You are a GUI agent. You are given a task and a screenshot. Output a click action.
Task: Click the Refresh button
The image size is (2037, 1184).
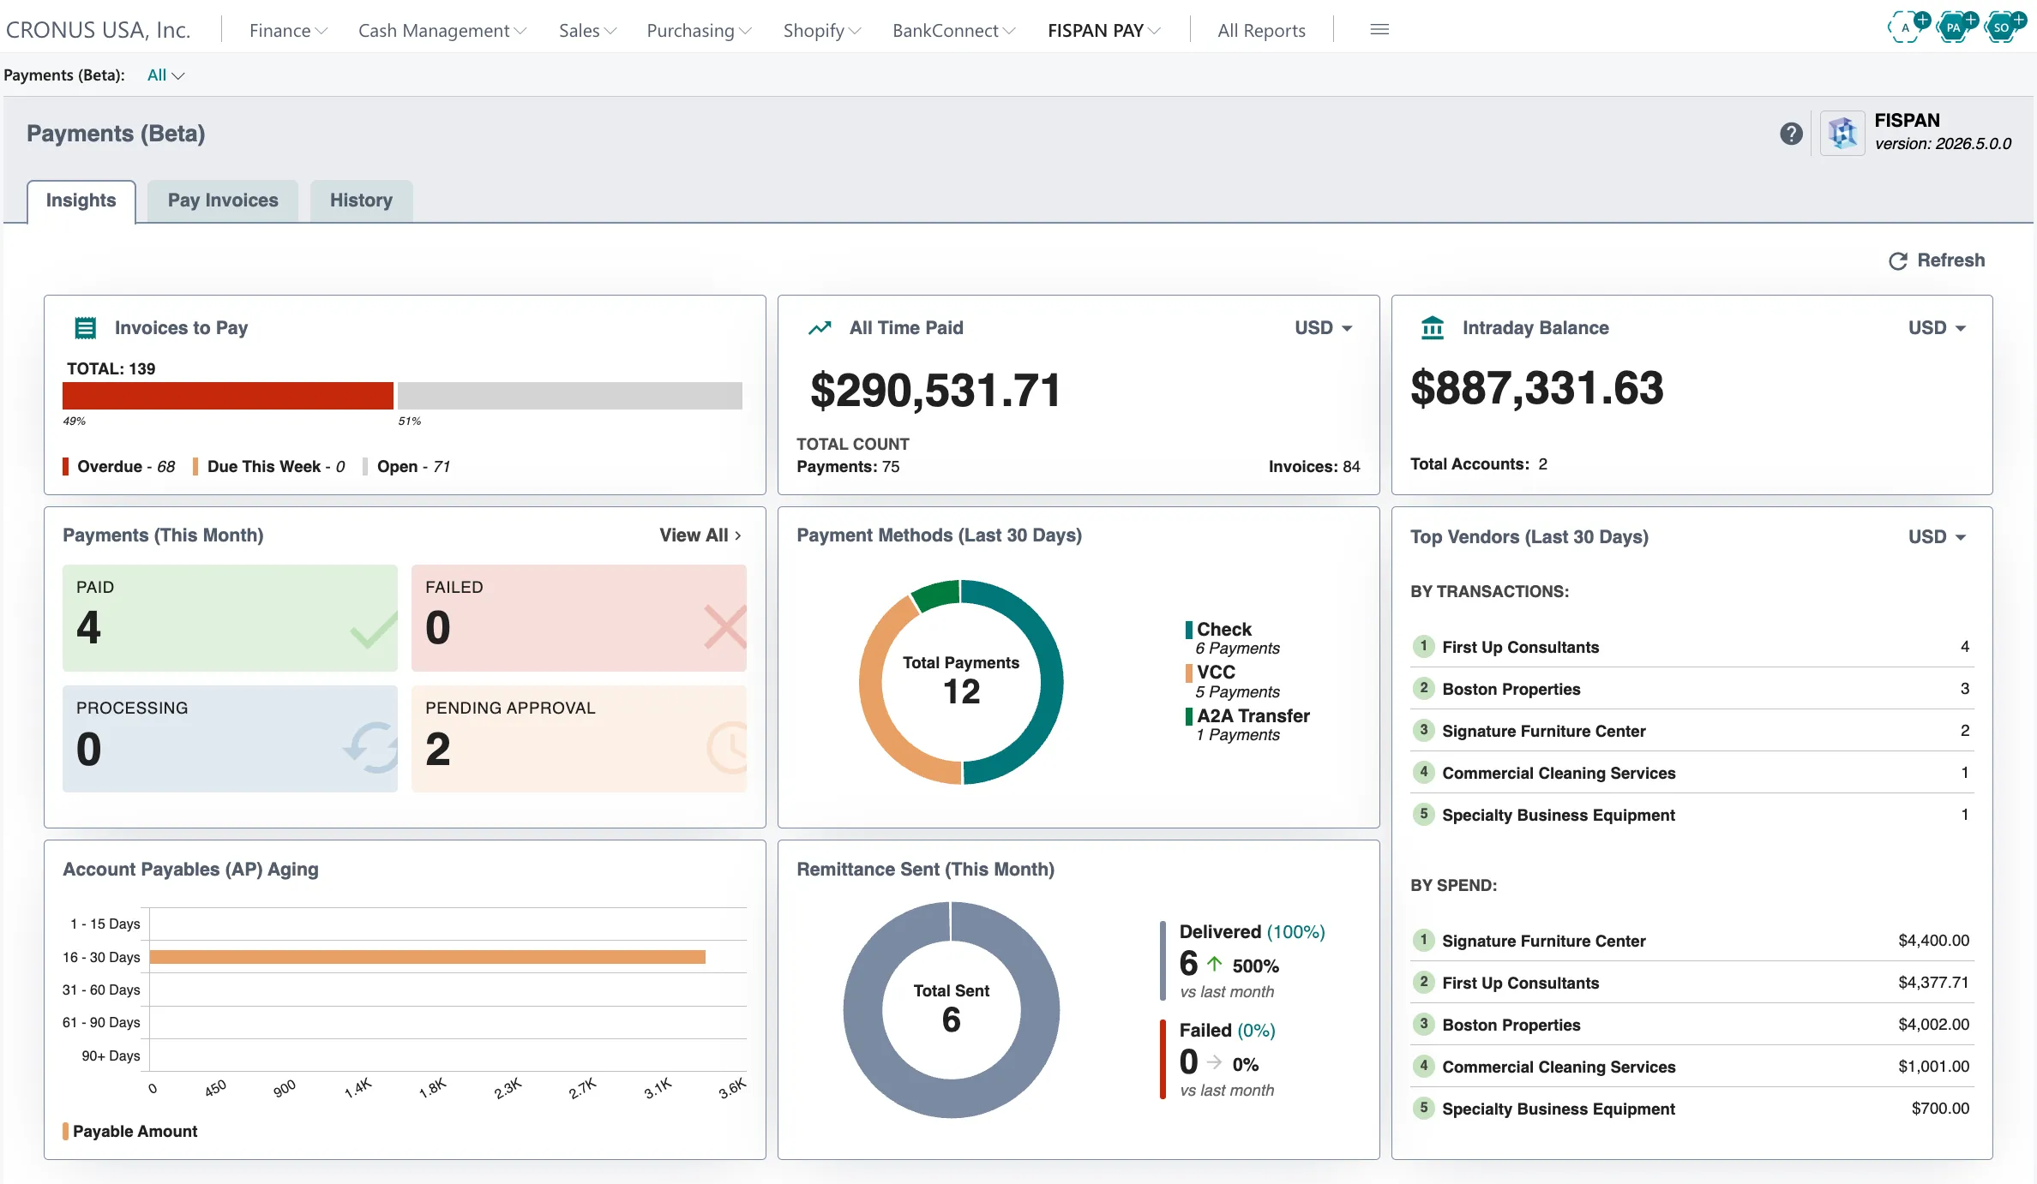(x=1937, y=260)
